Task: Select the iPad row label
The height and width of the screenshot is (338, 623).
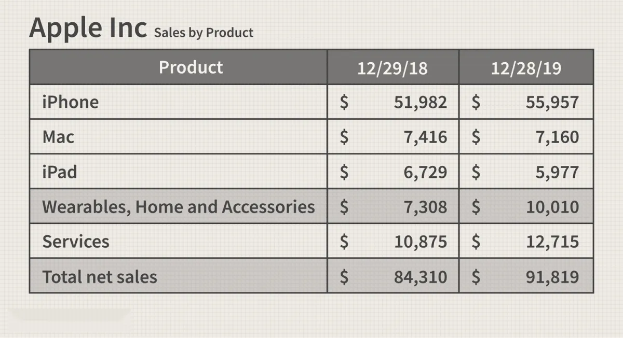Action: 60,172
